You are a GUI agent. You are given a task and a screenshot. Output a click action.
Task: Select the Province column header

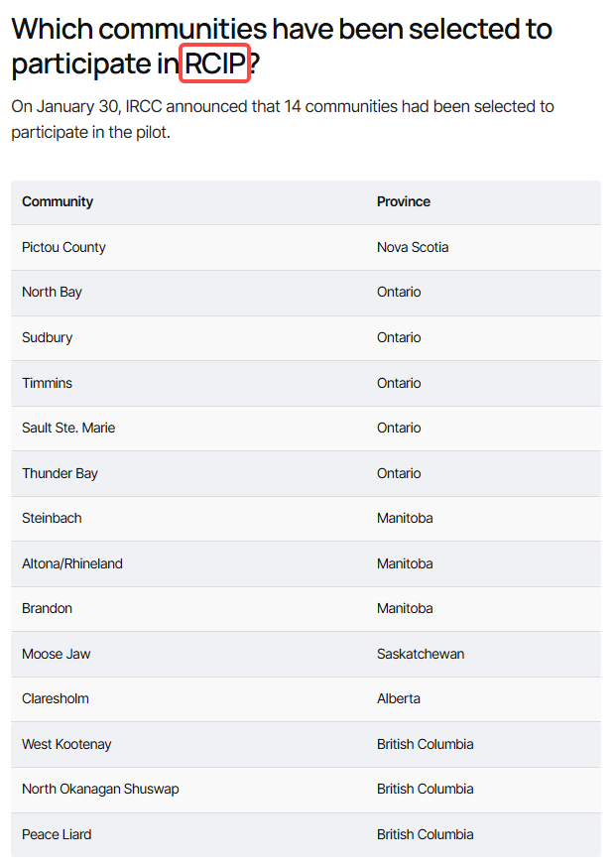click(404, 201)
